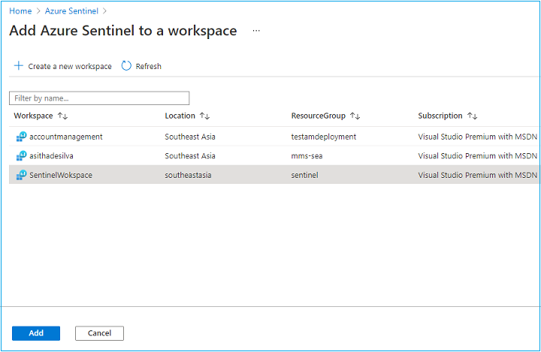The image size is (541, 352).
Task: Click the SentinelWokspace workspace icon
Action: pyautogui.click(x=21, y=175)
